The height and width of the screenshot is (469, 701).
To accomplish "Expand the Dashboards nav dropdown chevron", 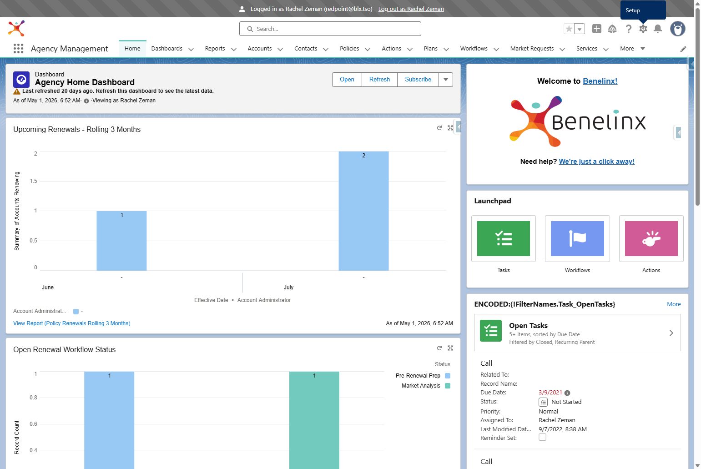I will pyautogui.click(x=191, y=49).
